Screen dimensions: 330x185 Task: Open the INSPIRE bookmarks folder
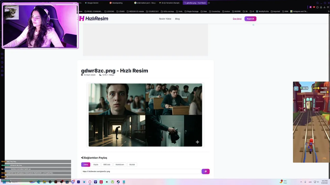point(236,11)
